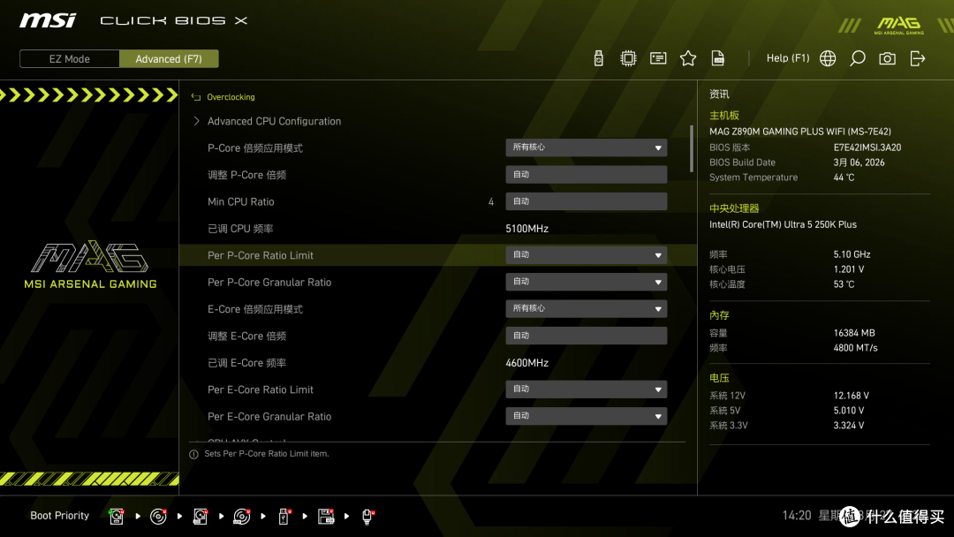Open the M-Flash USB BIOS update icon

coord(599,58)
